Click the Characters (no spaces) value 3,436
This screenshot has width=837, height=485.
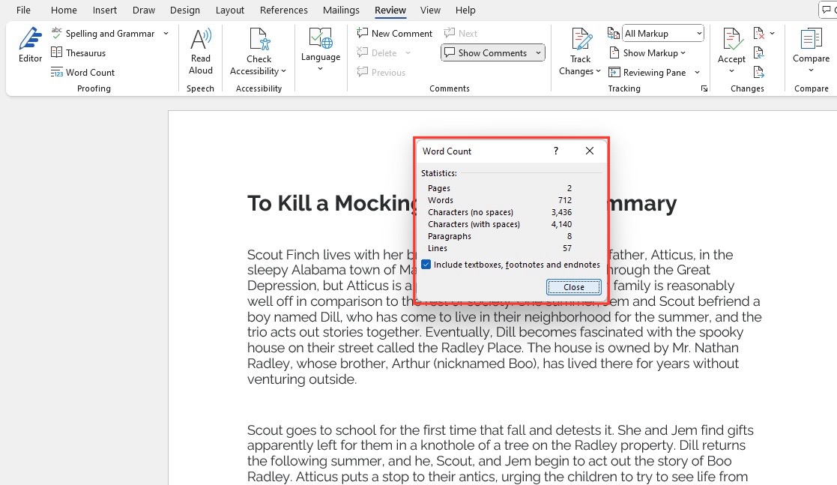(561, 212)
